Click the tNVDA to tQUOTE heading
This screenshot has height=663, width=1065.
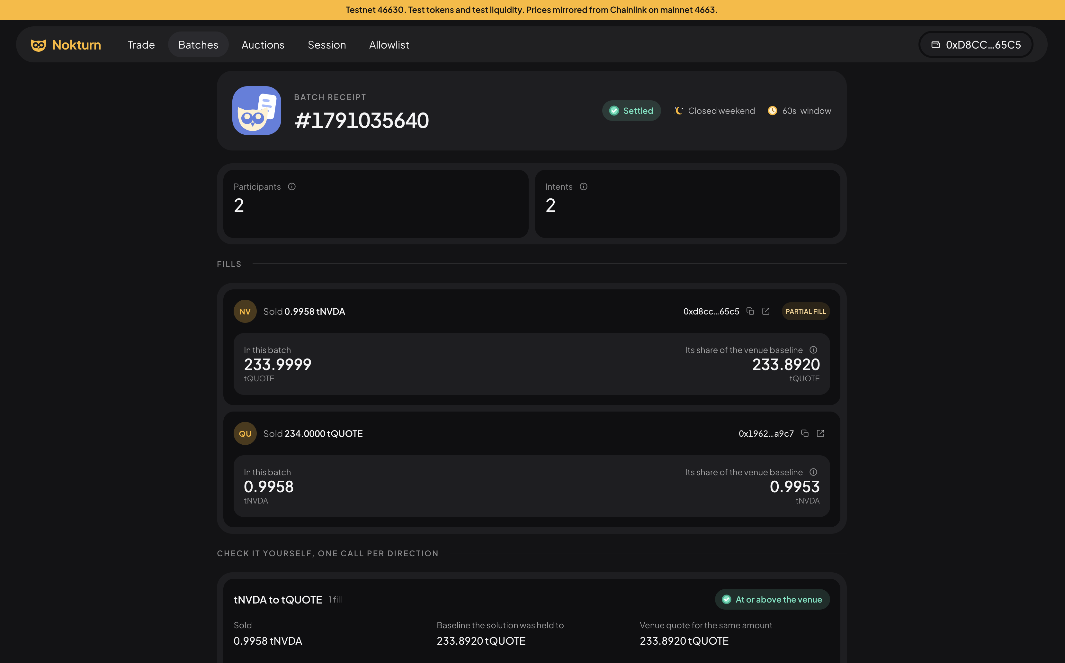pyautogui.click(x=277, y=600)
